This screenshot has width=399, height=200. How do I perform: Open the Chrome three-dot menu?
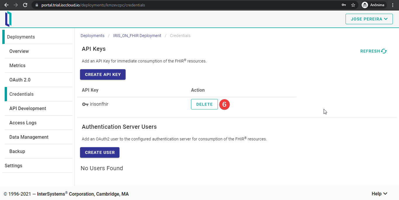[x=393, y=5]
